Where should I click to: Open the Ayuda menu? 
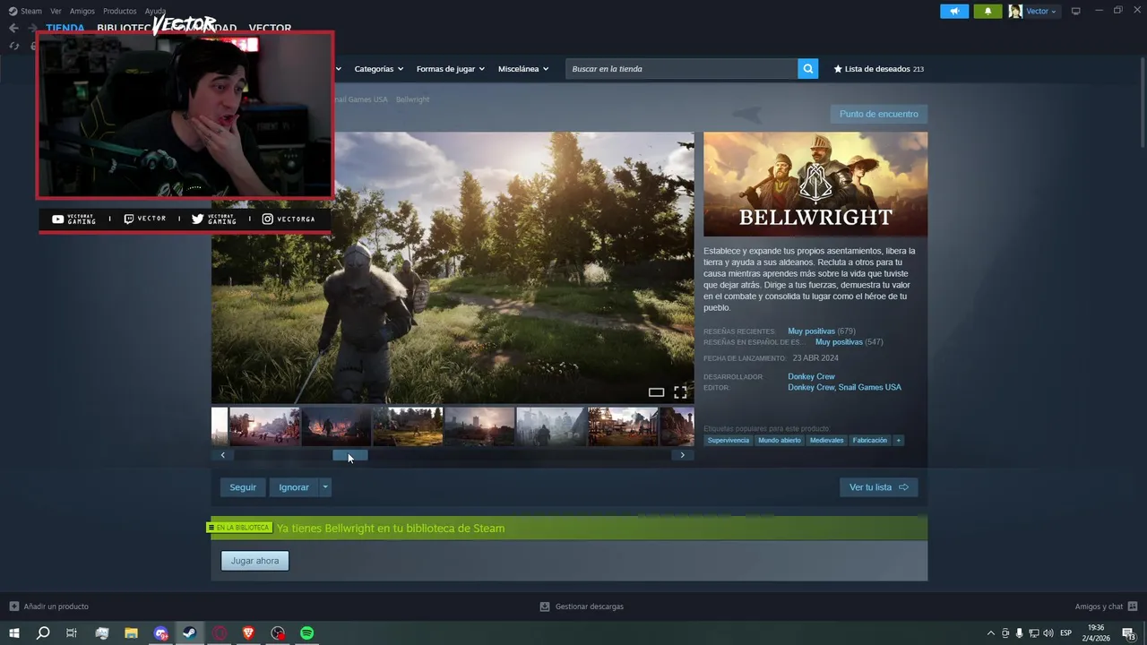pos(155,11)
